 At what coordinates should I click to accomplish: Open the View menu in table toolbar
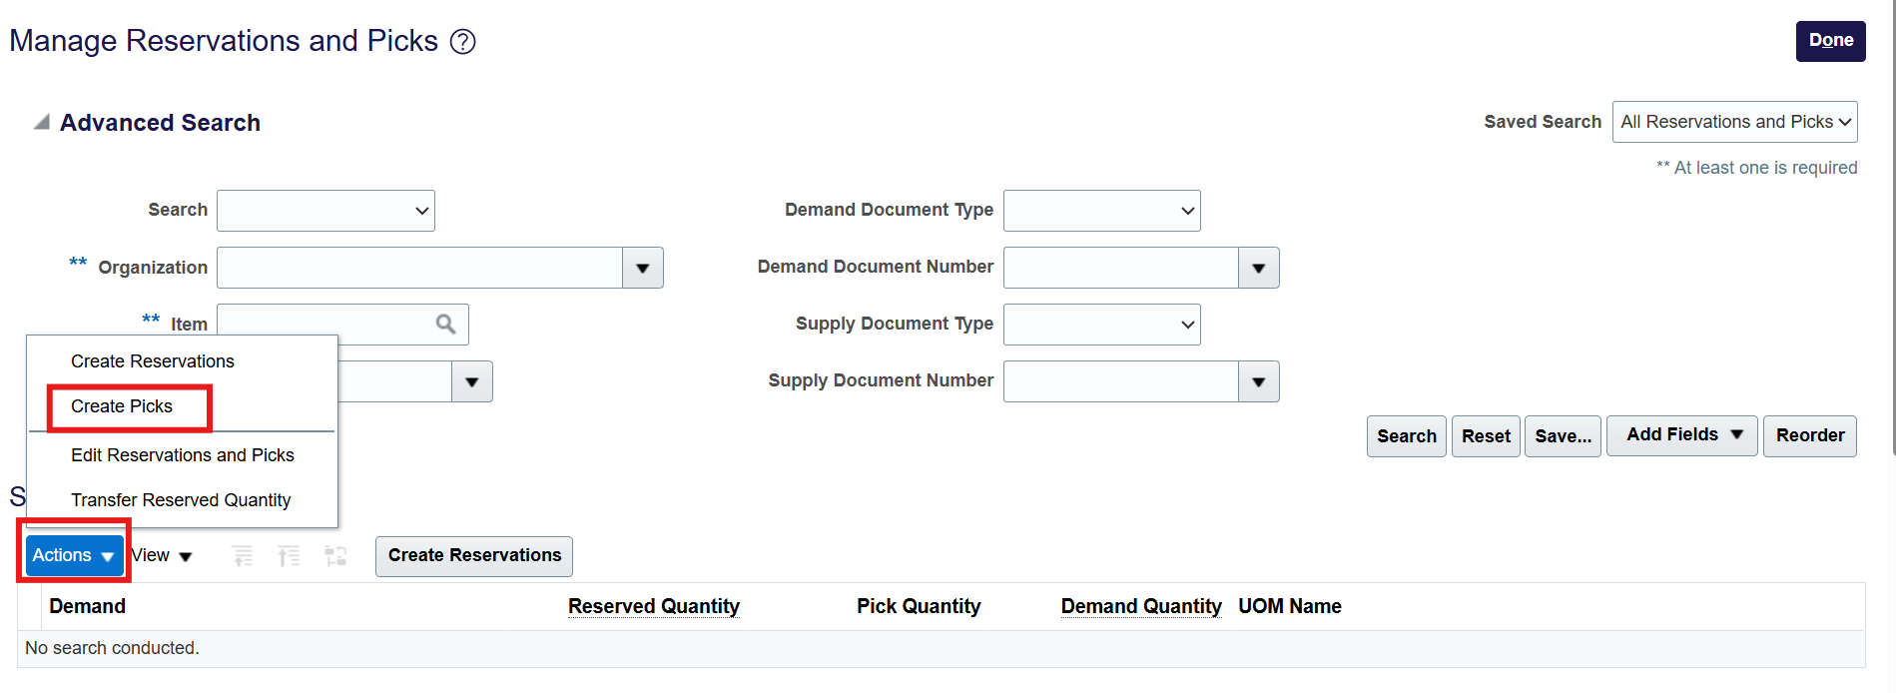[161, 556]
